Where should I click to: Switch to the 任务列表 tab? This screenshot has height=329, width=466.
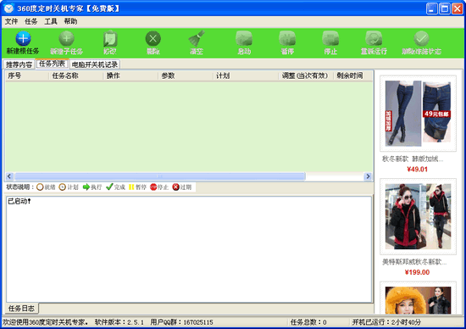[53, 64]
